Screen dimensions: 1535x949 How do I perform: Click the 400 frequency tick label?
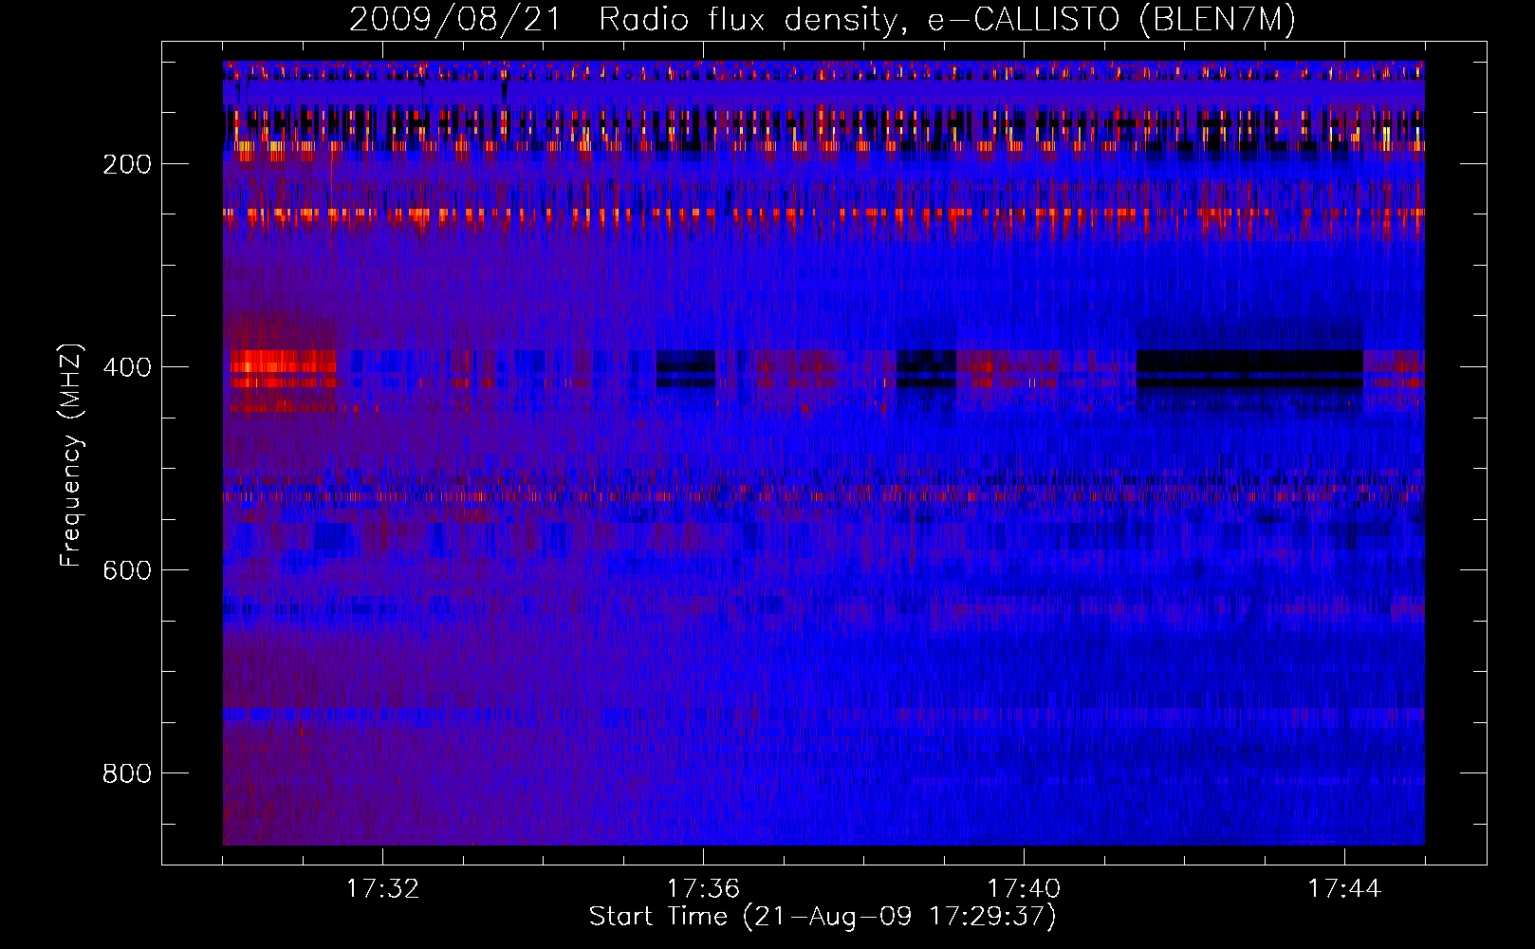click(x=127, y=367)
